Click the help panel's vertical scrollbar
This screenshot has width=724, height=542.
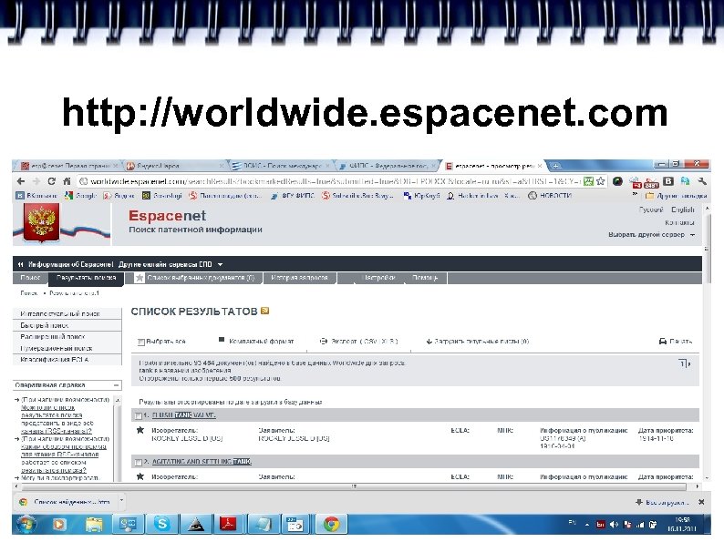tap(118, 438)
